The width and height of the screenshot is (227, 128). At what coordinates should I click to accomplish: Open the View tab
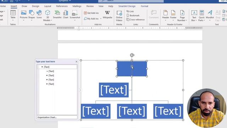[x=101, y=6]
